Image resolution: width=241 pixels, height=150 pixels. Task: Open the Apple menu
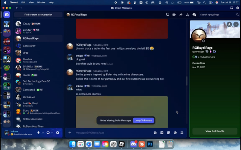[5, 3]
